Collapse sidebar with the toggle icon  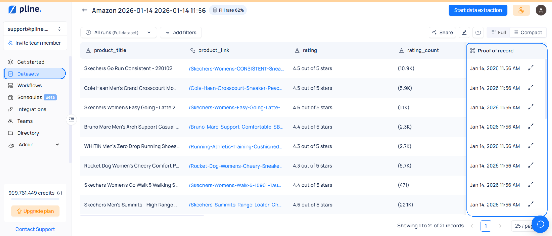71,119
